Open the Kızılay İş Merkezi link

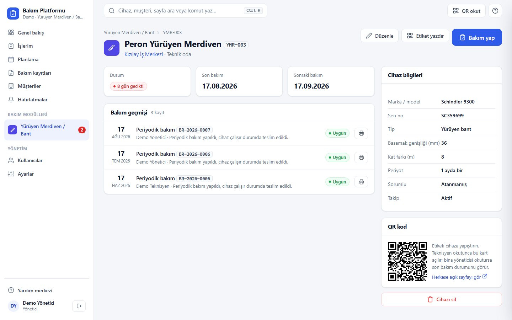(144, 54)
